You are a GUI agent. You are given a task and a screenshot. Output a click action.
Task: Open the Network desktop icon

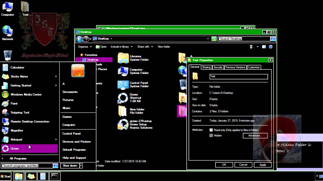[8, 33]
